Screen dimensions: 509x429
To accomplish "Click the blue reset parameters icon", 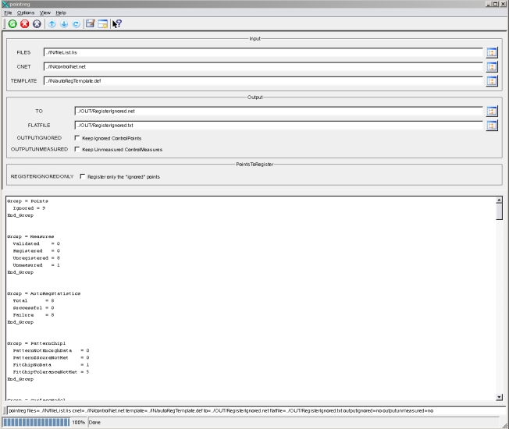I will pos(76,24).
